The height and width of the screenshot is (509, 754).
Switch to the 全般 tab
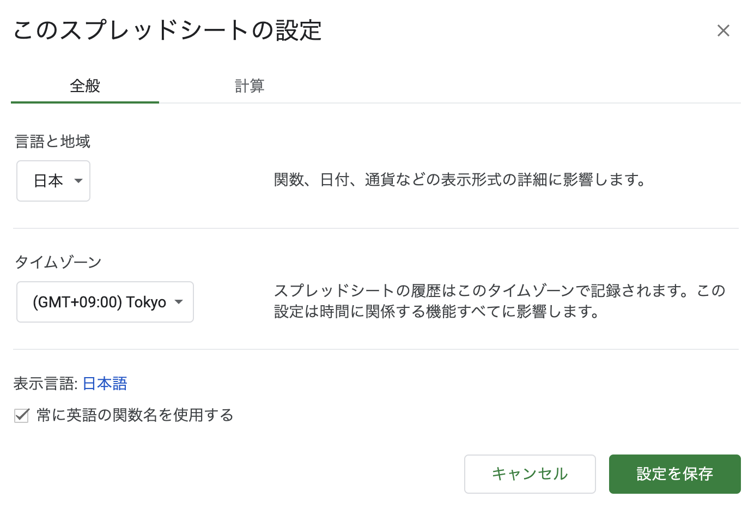85,86
